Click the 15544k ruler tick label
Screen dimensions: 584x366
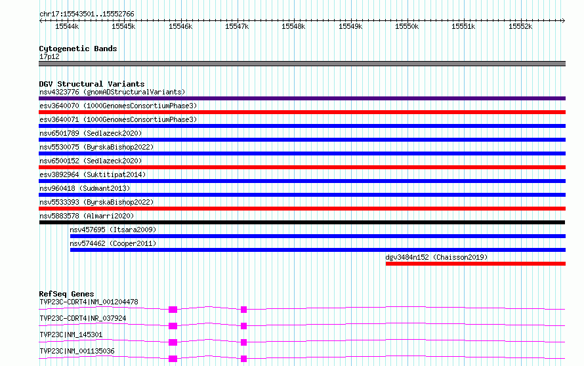pos(67,26)
